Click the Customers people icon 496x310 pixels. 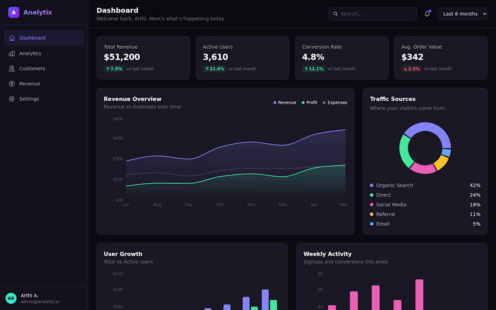pos(12,68)
